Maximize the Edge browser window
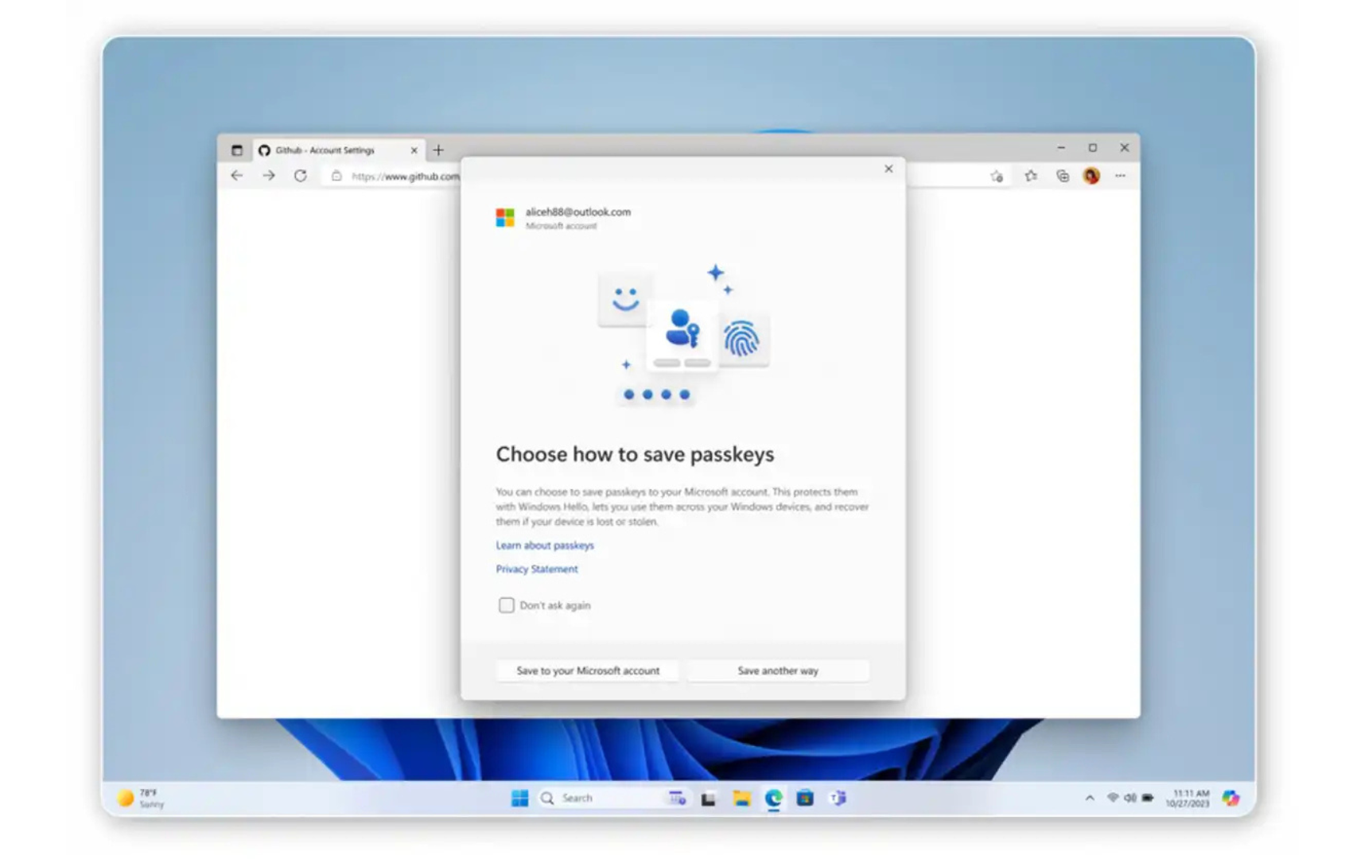Viewport: 1349px width, 859px height. (x=1093, y=148)
